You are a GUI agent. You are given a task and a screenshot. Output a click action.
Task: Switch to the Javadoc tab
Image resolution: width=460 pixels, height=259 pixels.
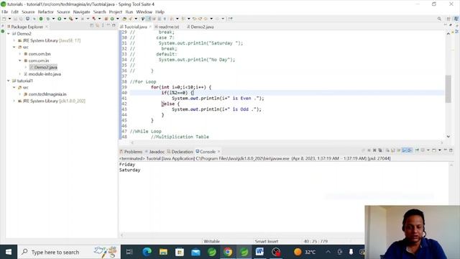click(x=155, y=152)
